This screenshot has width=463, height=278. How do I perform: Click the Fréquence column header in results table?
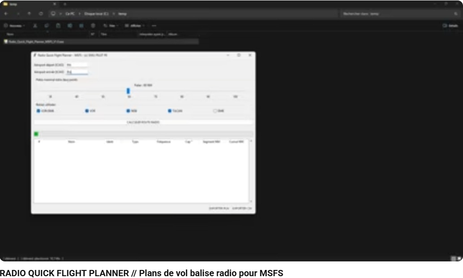coord(163,142)
